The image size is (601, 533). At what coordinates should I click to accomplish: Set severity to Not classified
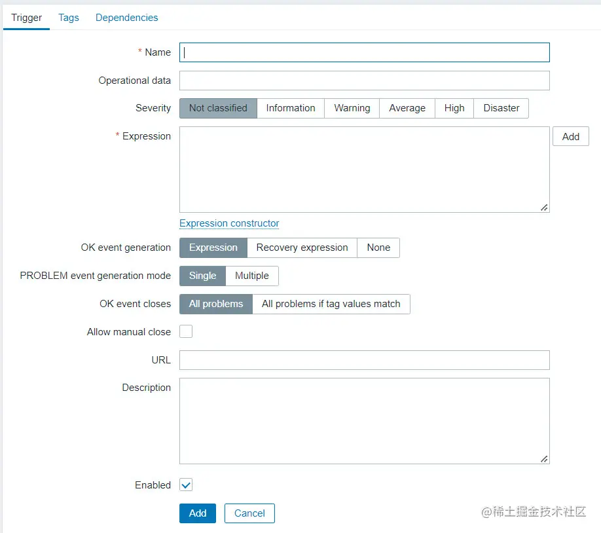pyautogui.click(x=218, y=108)
